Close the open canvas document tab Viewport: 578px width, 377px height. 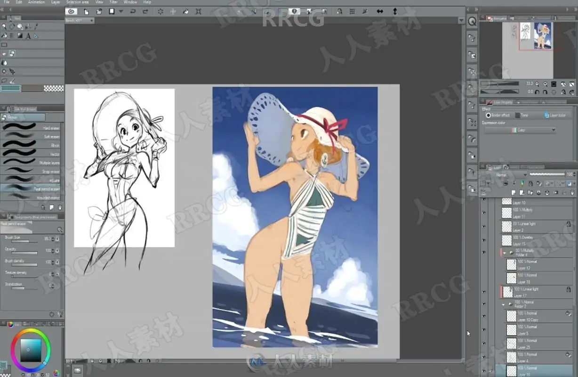click(x=91, y=21)
